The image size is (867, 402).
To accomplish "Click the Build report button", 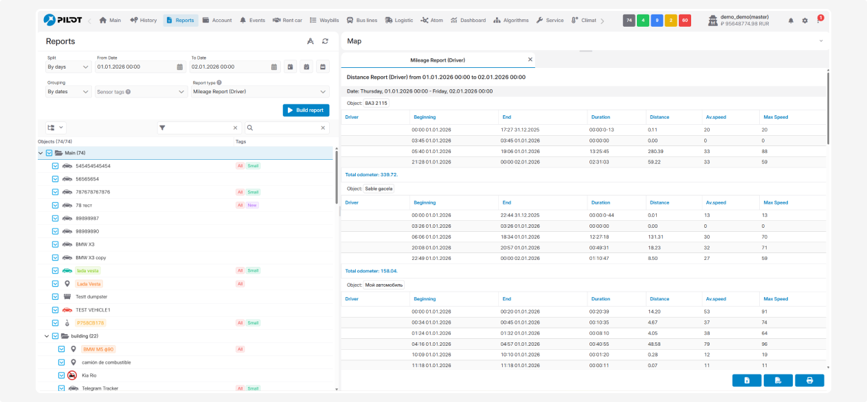I will pyautogui.click(x=306, y=110).
